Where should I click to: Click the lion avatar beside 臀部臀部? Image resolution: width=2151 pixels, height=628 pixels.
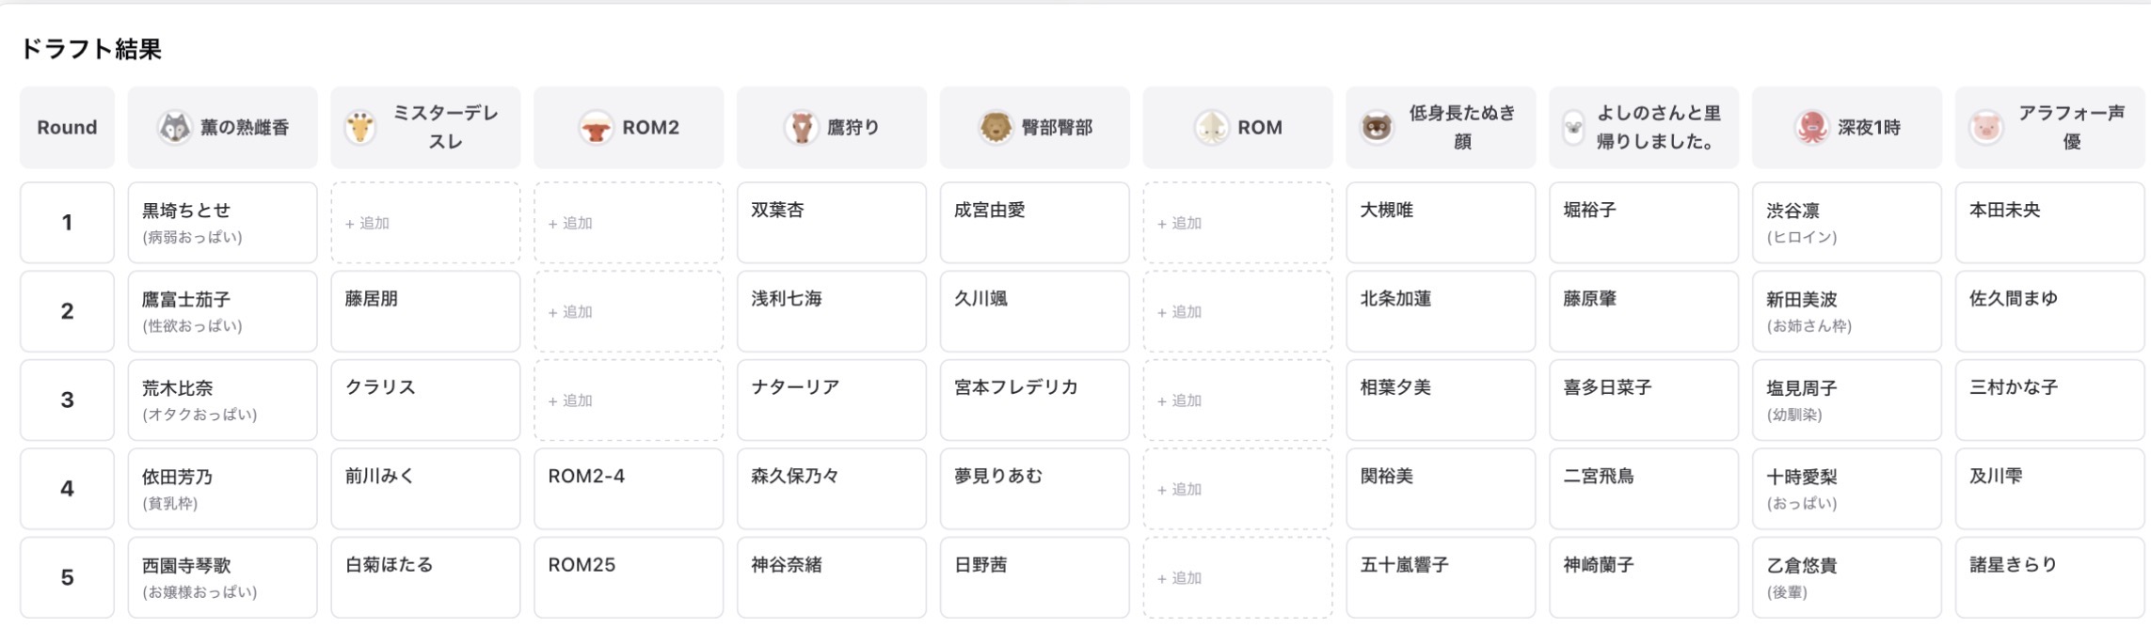point(996,128)
